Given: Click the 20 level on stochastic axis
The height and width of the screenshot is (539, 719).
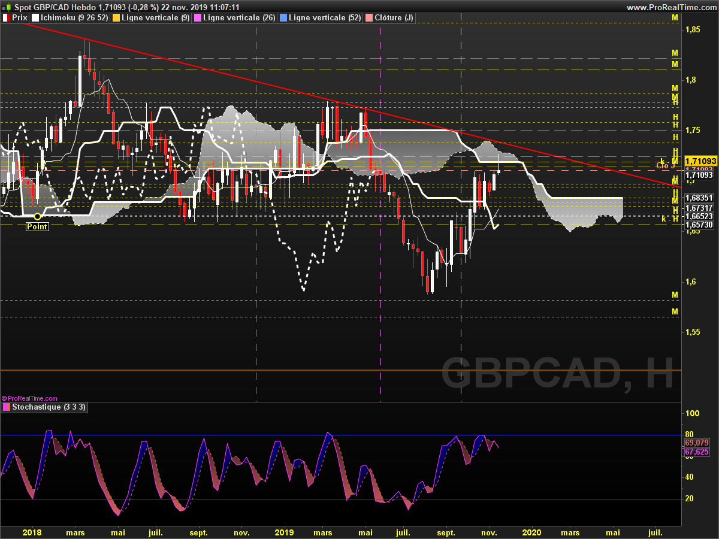Looking at the screenshot, I should tap(690, 499).
